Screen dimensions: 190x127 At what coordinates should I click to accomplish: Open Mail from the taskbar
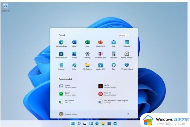tap(115, 124)
